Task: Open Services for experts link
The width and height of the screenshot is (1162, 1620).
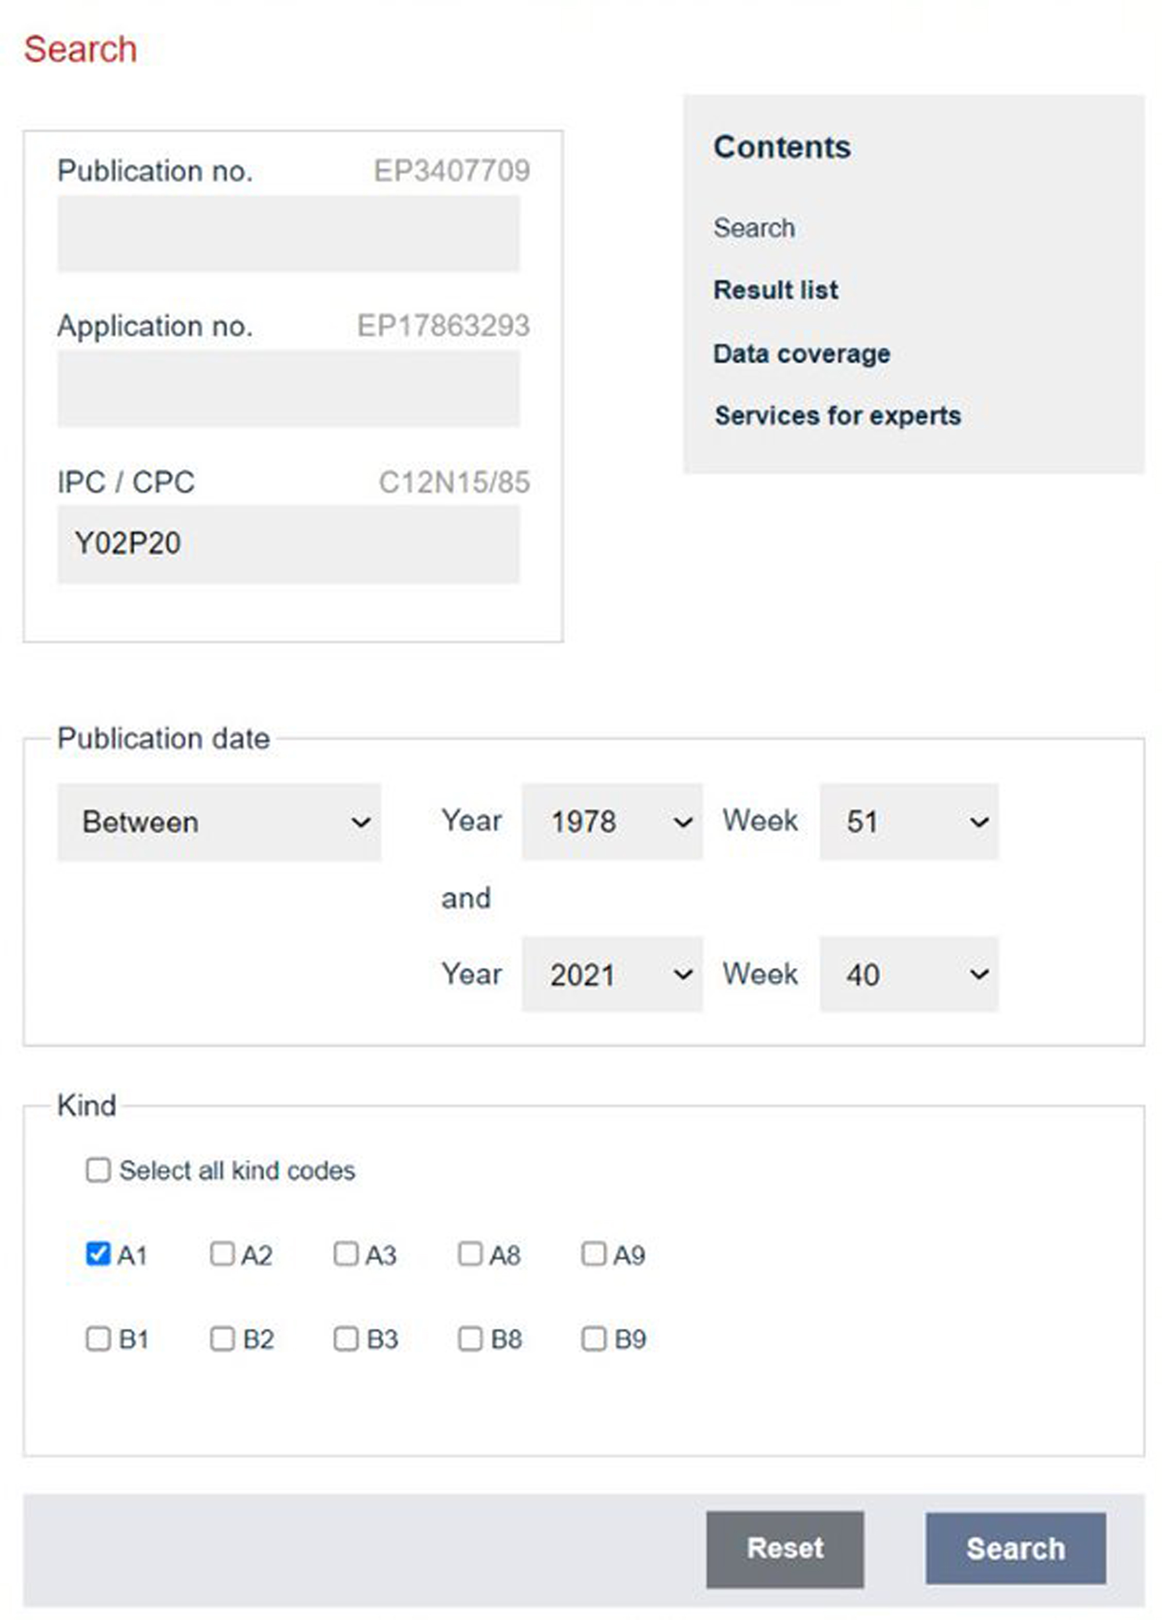Action: tap(838, 416)
